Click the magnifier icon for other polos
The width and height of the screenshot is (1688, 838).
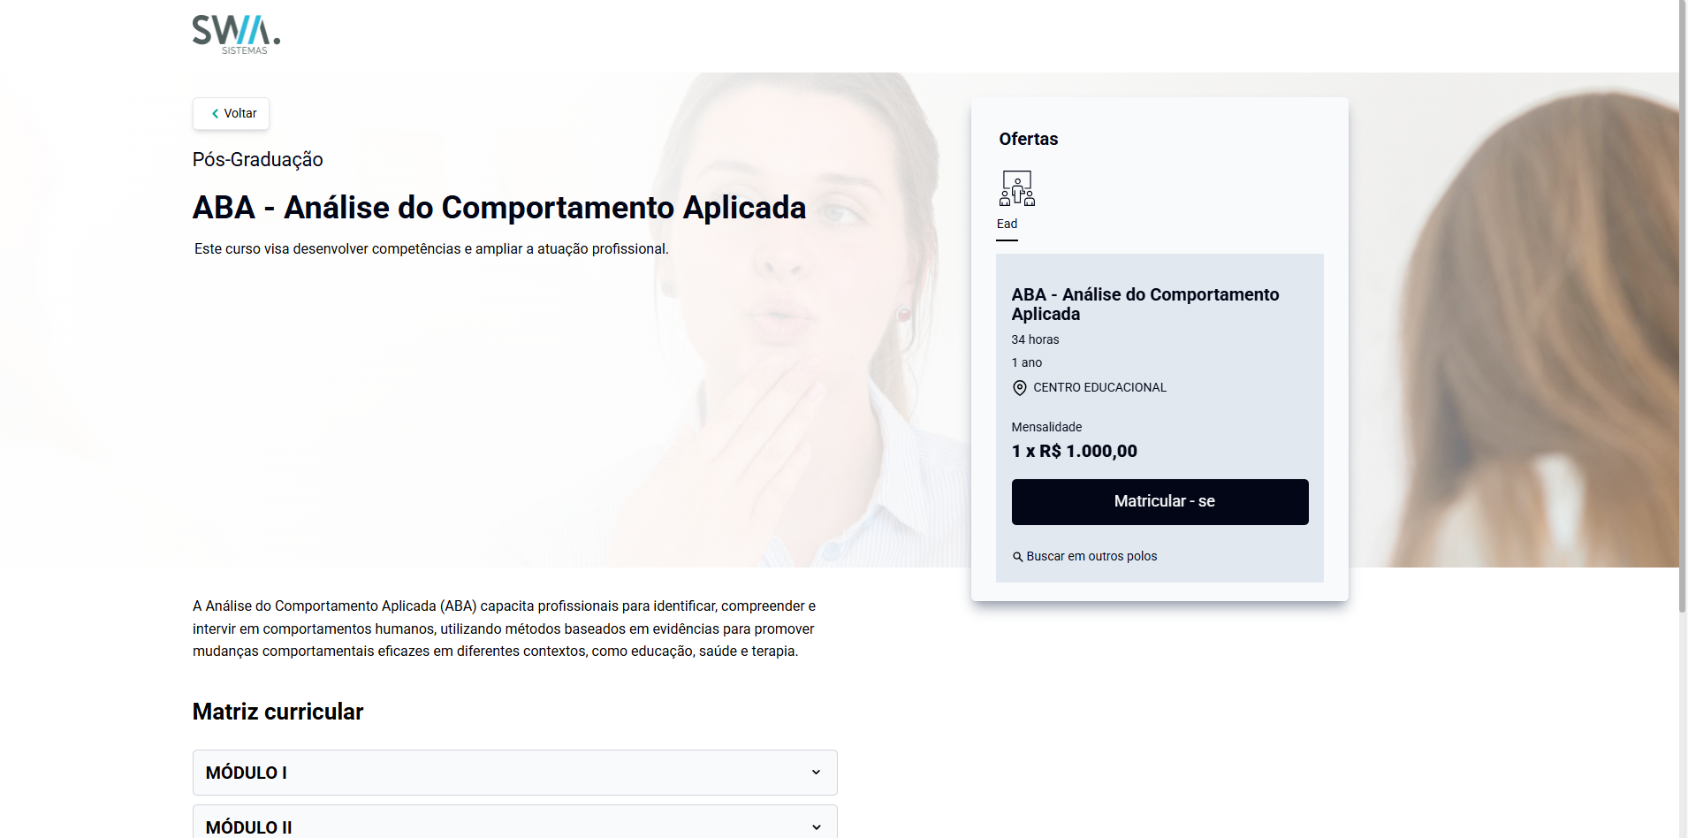[1017, 557]
